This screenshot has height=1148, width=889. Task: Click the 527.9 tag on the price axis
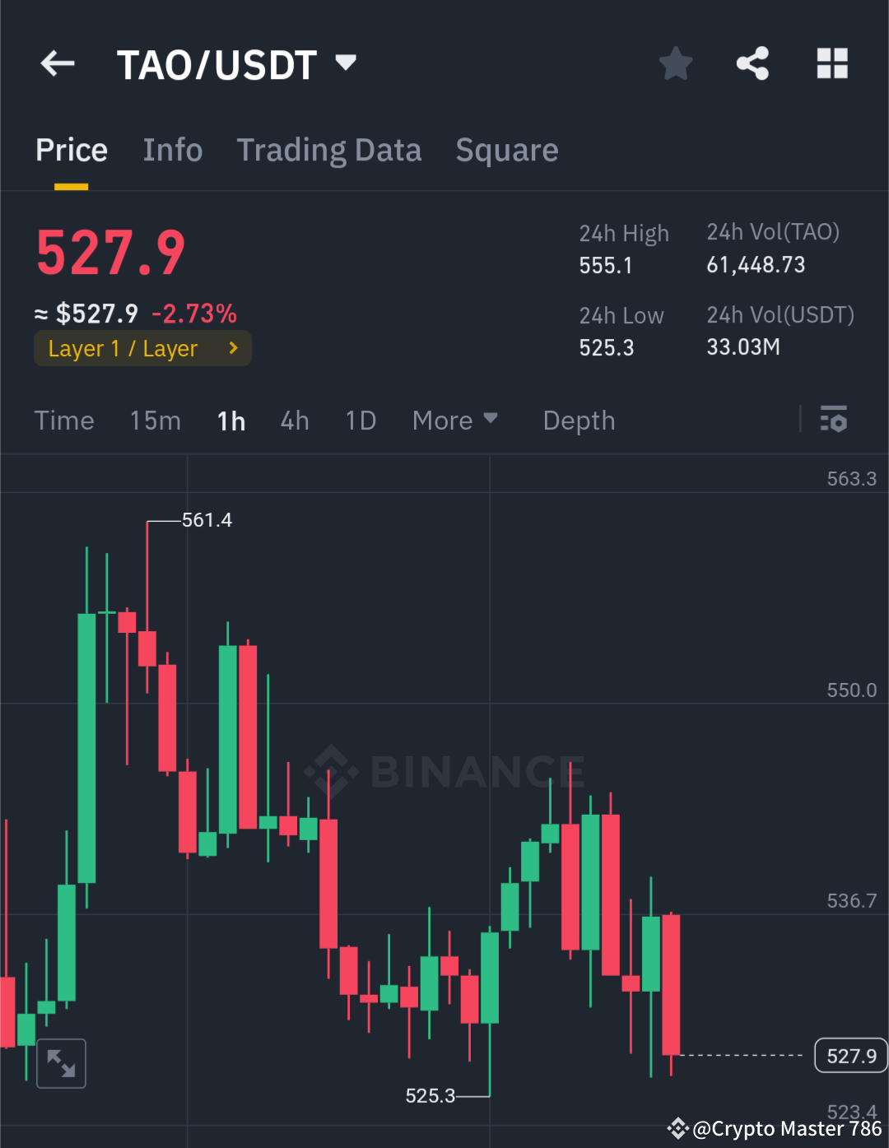click(x=850, y=1055)
